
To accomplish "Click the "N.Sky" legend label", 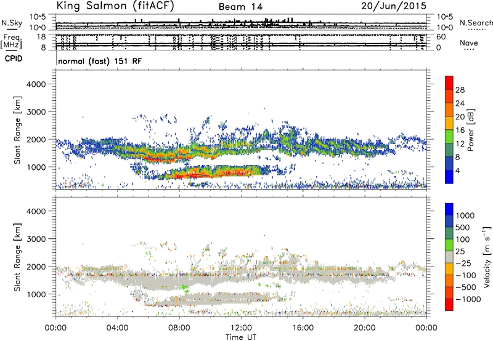I will [12, 23].
